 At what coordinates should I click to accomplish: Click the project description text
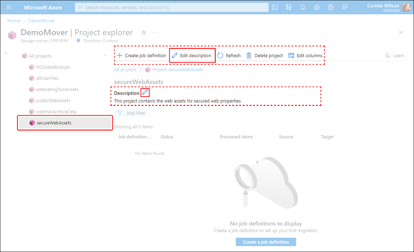(178, 101)
